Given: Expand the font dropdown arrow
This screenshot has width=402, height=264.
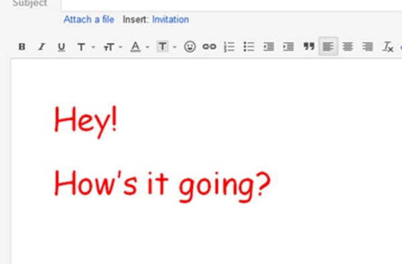Looking at the screenshot, I should point(93,47).
